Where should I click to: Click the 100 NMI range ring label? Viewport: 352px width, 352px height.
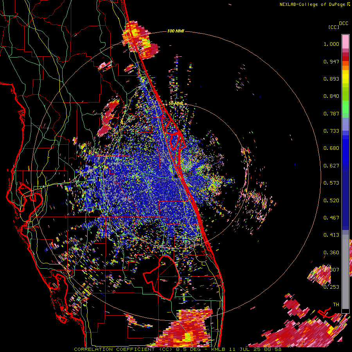click(x=176, y=31)
